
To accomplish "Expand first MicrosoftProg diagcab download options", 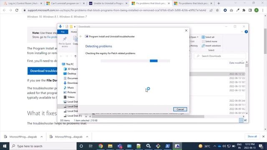I will (x=42, y=137).
